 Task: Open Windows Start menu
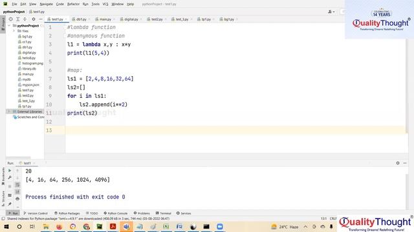click(6, 226)
